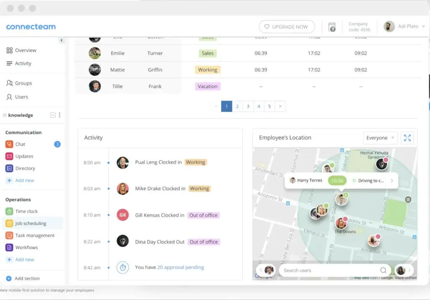Open the Time clock icon
The image size is (430, 300).
[x=9, y=211]
